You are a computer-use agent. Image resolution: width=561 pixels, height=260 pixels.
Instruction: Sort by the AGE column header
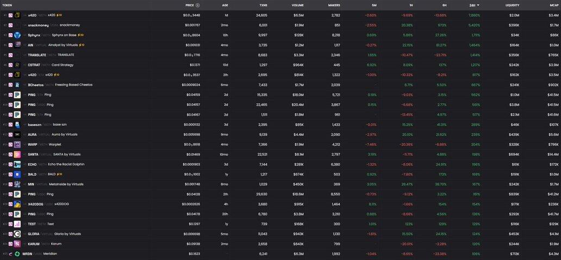tap(225, 5)
